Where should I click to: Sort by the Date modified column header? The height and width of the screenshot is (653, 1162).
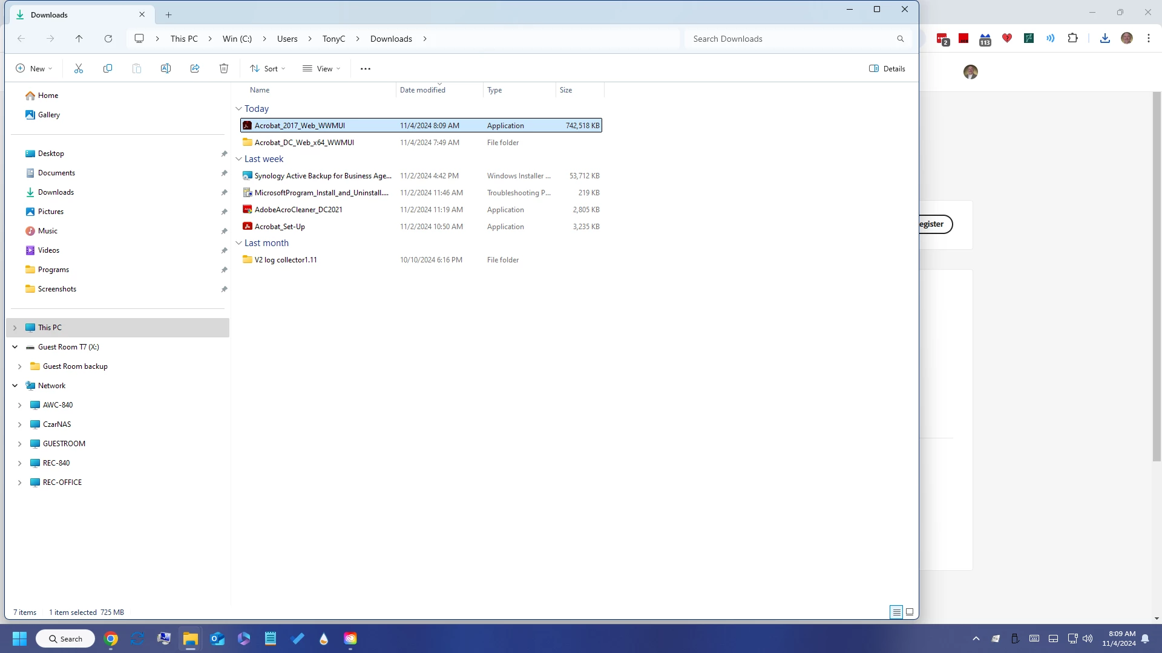click(x=422, y=90)
